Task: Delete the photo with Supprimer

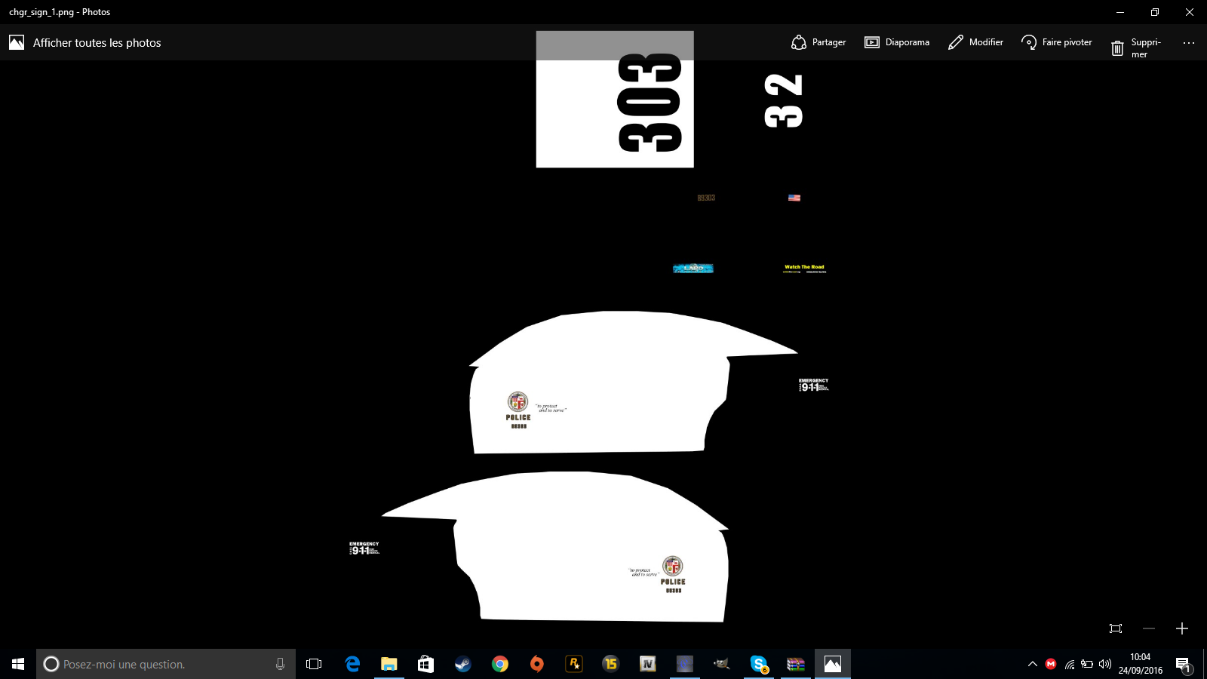Action: (1135, 48)
